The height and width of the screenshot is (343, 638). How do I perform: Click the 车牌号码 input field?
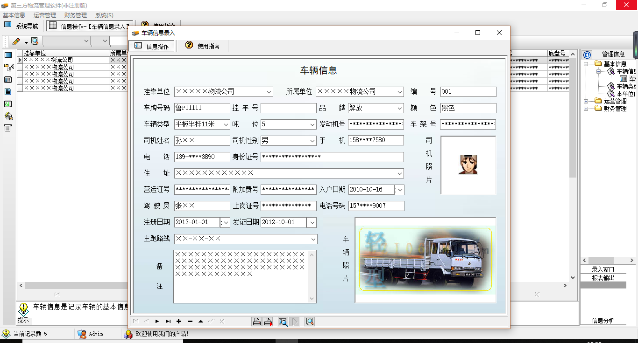(x=202, y=108)
